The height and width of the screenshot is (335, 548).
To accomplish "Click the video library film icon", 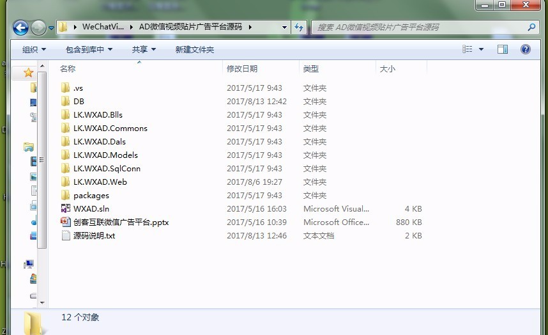I will click(34, 161).
